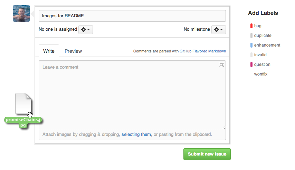Toggle the enhancement label
The width and height of the screenshot is (295, 170).
click(267, 45)
